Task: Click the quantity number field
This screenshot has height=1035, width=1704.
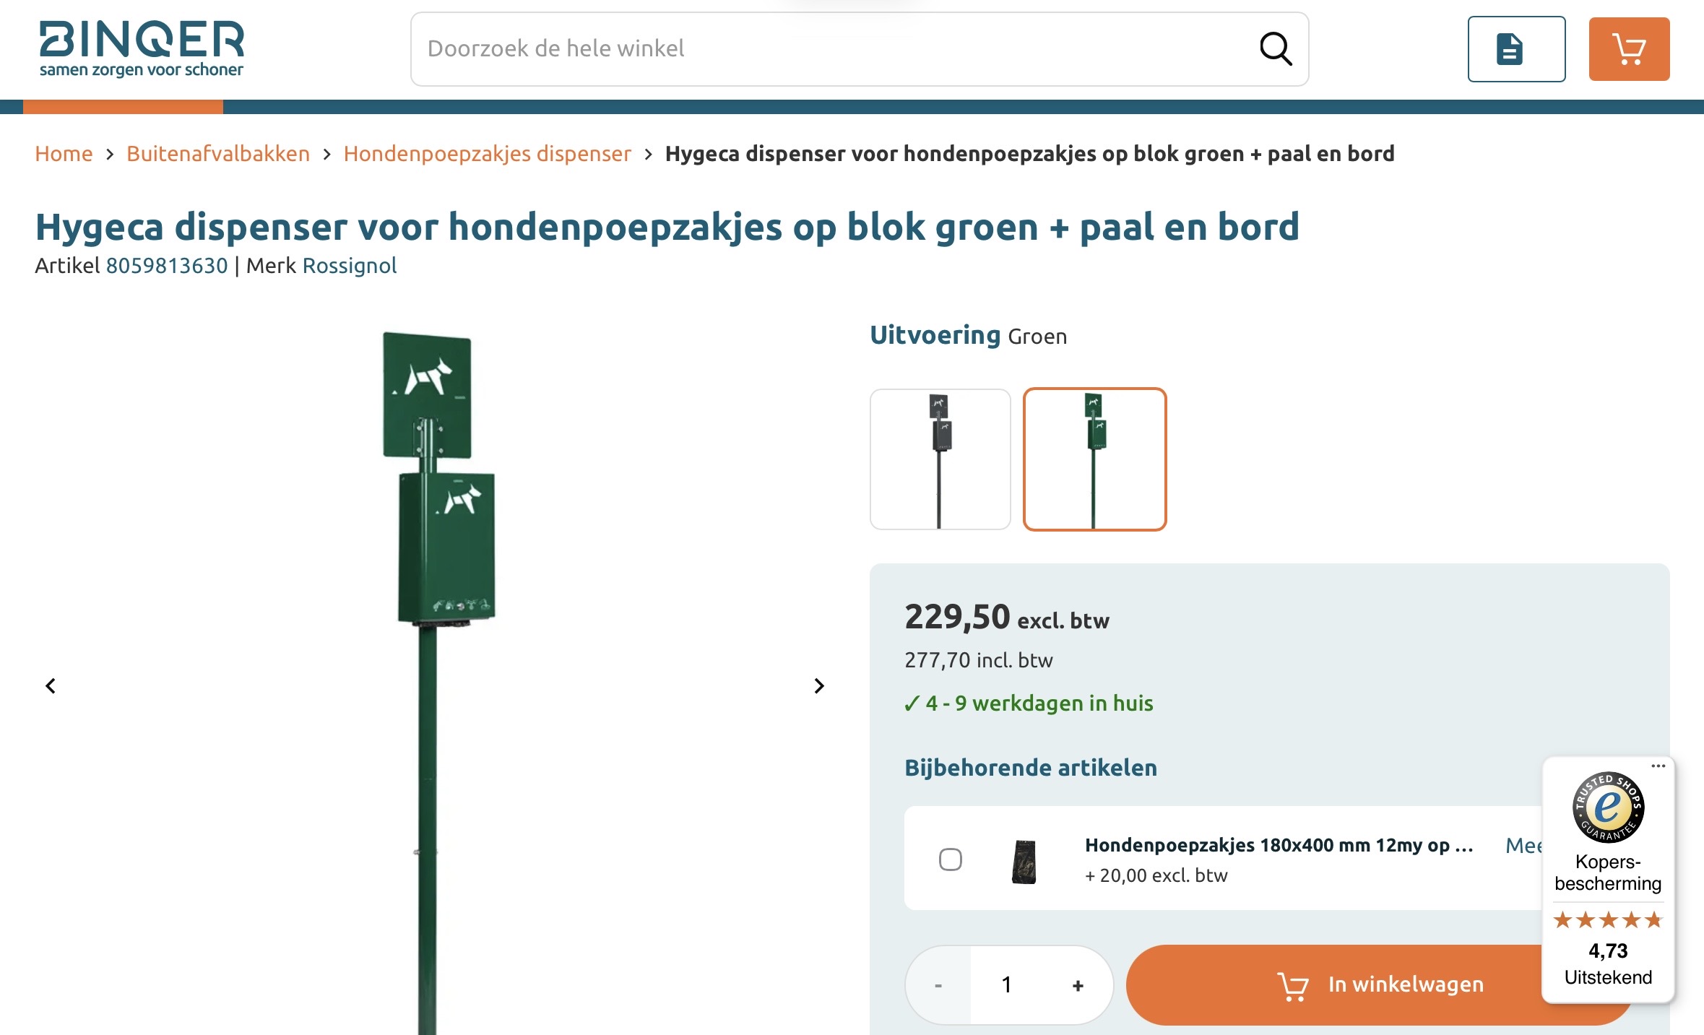Action: pos(1007,985)
